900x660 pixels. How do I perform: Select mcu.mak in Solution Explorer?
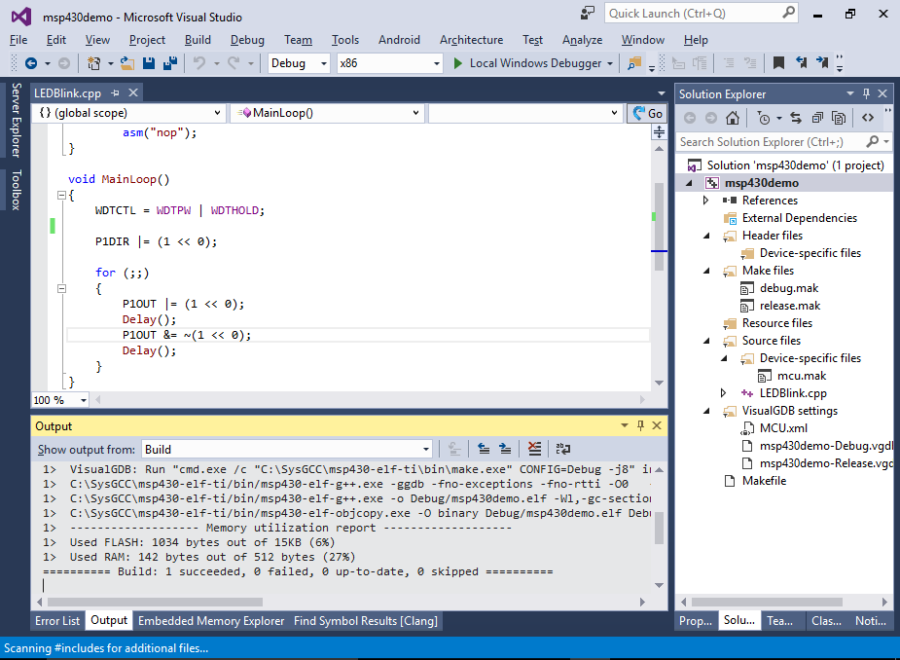(802, 376)
